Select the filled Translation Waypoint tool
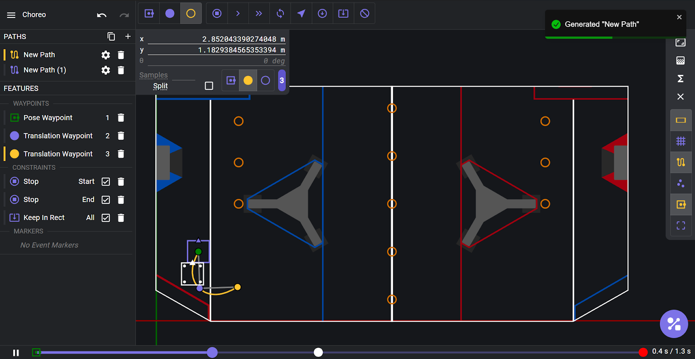The width and height of the screenshot is (695, 359). (170, 13)
